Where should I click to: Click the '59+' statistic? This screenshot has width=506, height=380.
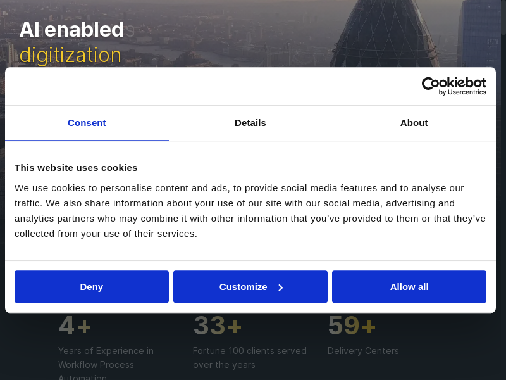tap(352, 326)
